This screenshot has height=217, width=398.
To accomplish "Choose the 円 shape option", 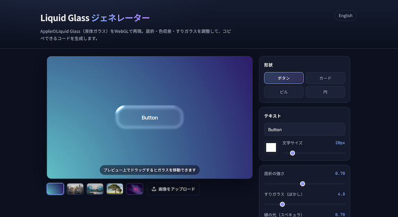I will (x=325, y=92).
